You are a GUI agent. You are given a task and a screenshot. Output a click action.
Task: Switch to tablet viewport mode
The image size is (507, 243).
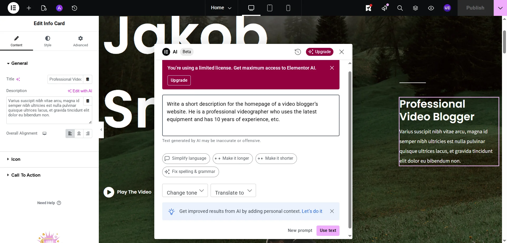coord(269,8)
